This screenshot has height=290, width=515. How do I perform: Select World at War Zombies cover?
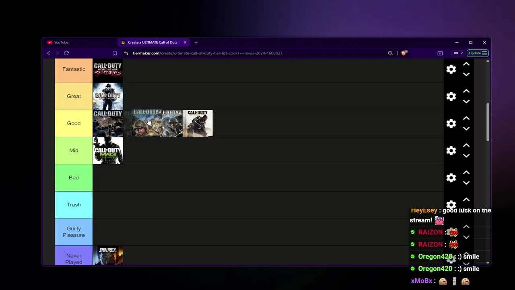pyautogui.click(x=108, y=71)
